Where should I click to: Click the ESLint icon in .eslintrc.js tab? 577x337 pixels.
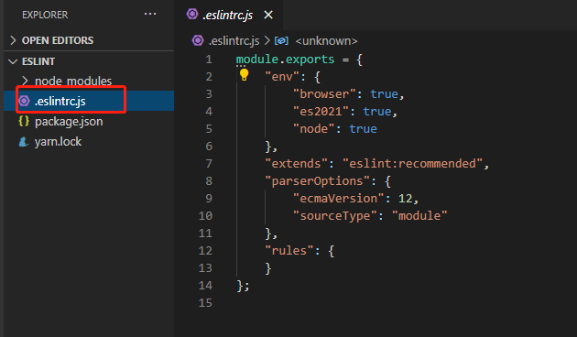pos(192,15)
